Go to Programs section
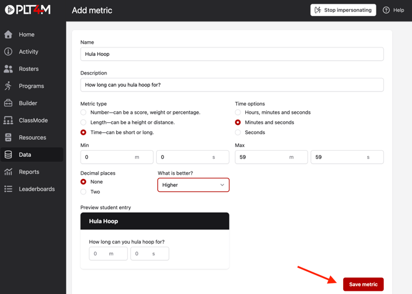 click(32, 86)
